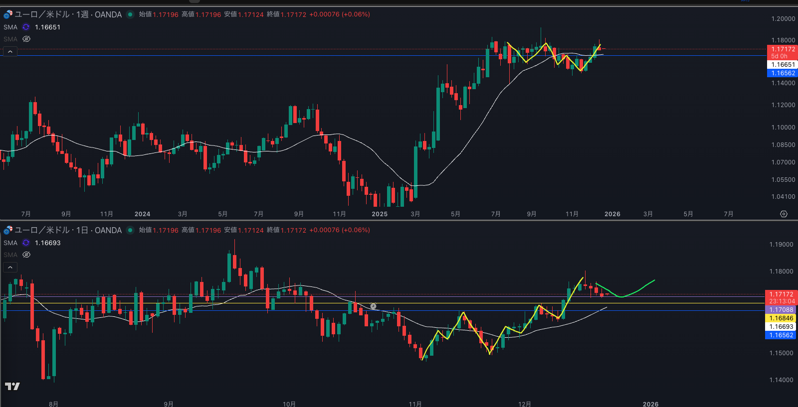Click the EUR/USD flag icon on weekly chart
Image resolution: width=798 pixels, height=407 pixels.
tap(8, 14)
